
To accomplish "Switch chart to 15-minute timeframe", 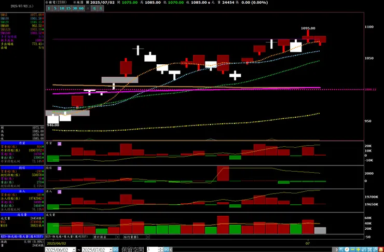I will [x=68, y=8].
